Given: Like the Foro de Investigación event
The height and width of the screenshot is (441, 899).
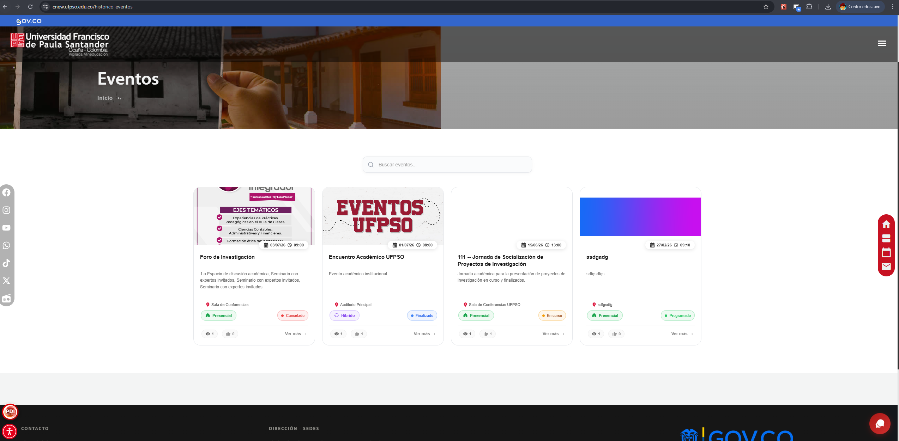Looking at the screenshot, I should 230,334.
